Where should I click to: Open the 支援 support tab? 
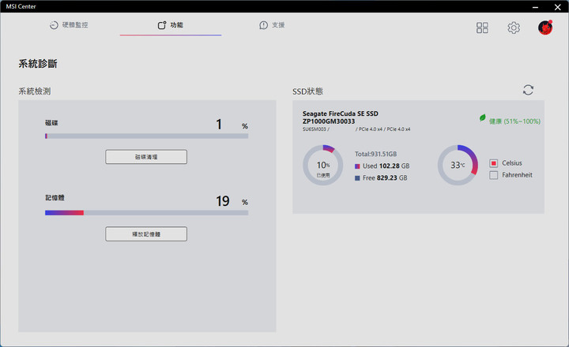tap(272, 25)
